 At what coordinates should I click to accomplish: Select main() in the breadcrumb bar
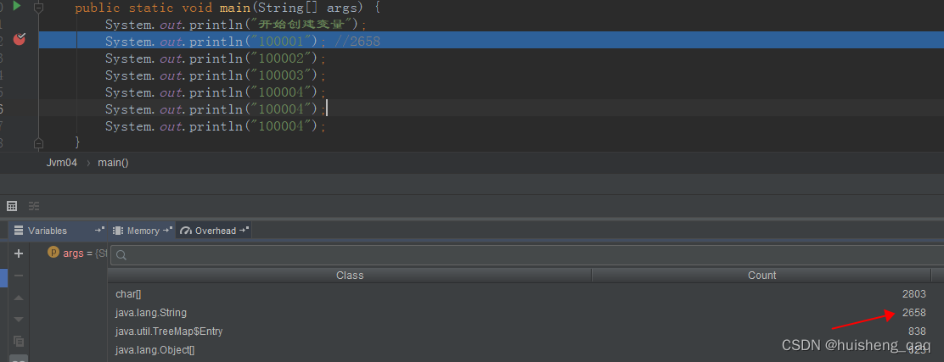[x=113, y=162]
